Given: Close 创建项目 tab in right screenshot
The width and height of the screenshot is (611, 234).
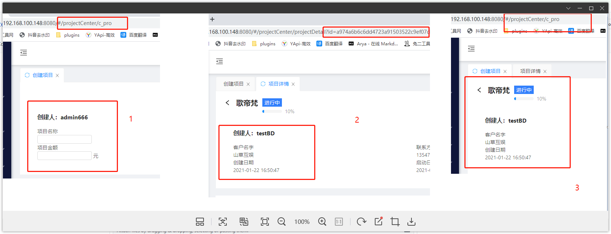Looking at the screenshot, I should (505, 71).
